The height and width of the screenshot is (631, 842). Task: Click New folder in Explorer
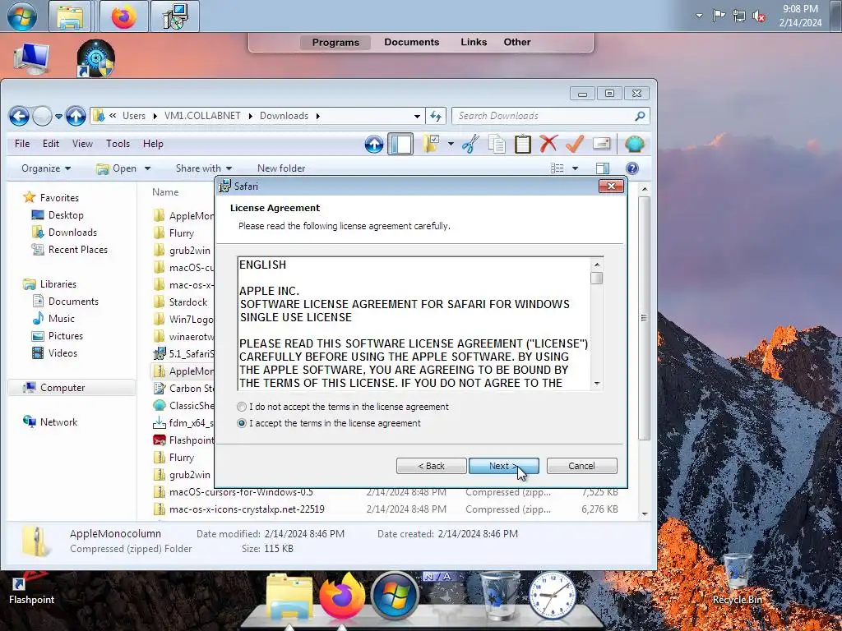coord(281,168)
